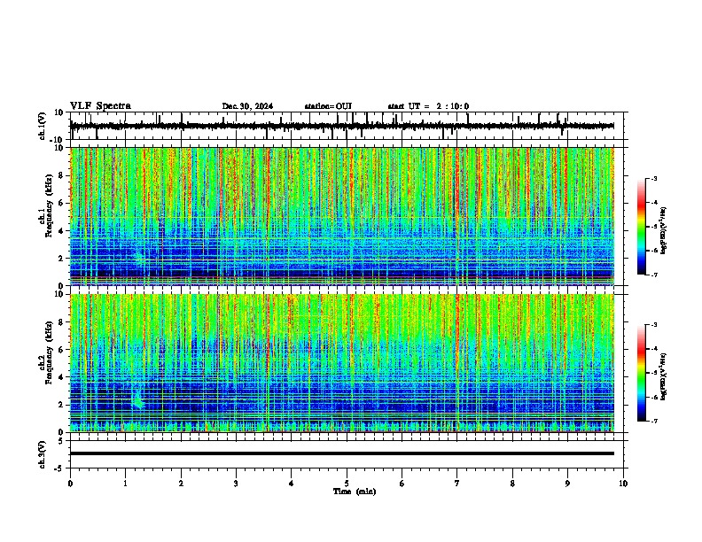The width and height of the screenshot is (702, 542).
Task: Click the '-7' label on ch.1 color bar
Action: (653, 275)
